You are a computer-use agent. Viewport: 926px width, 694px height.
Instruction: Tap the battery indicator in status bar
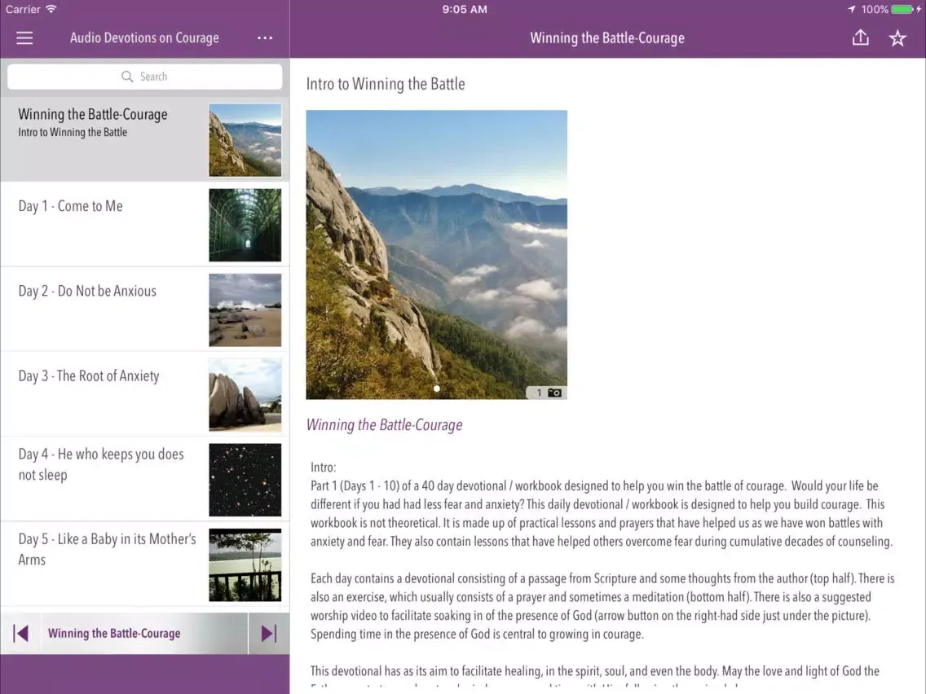tap(902, 10)
